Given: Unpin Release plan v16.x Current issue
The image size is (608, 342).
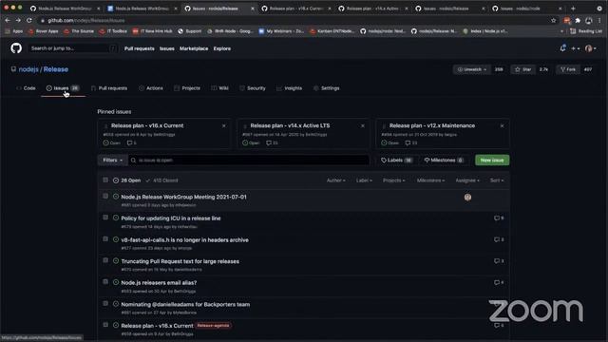Looking at the screenshot, I should (224, 125).
